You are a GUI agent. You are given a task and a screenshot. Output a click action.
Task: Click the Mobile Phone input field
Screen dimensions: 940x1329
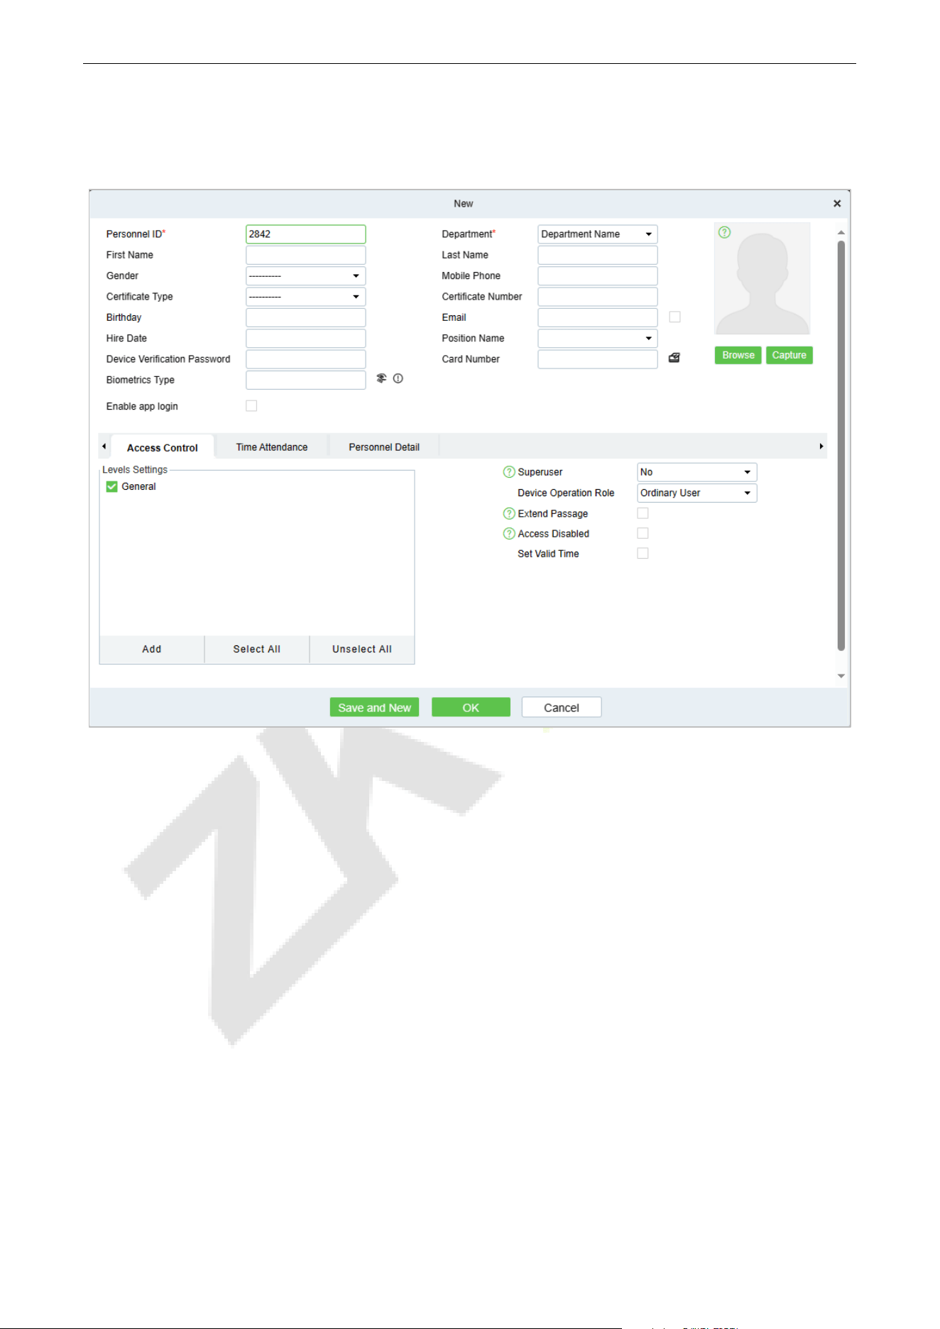(x=598, y=275)
